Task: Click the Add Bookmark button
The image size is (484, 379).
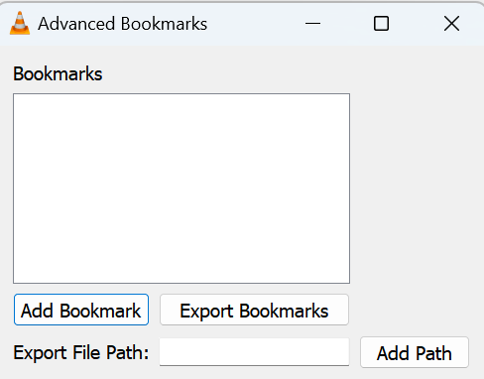Action: 81,310
